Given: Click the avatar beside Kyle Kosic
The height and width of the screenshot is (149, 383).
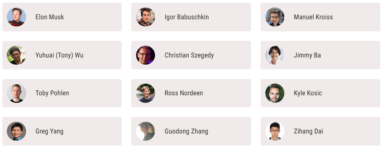Looking at the screenshot, I should (x=275, y=93).
